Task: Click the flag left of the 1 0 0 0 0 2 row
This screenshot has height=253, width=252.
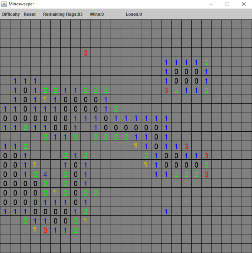Action: [x=146, y=164]
